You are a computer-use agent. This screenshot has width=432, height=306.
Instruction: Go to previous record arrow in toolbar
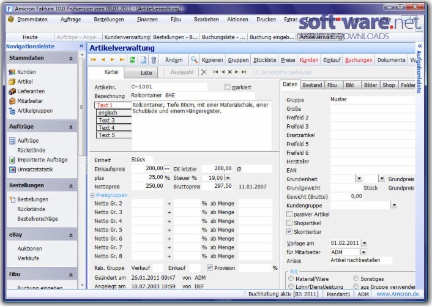pyautogui.click(x=103, y=60)
